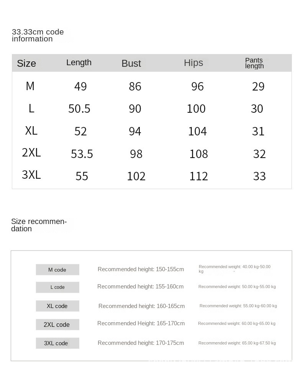Click the Length column header
Image resolution: width=303 pixels, height=374 pixels.
79,63
